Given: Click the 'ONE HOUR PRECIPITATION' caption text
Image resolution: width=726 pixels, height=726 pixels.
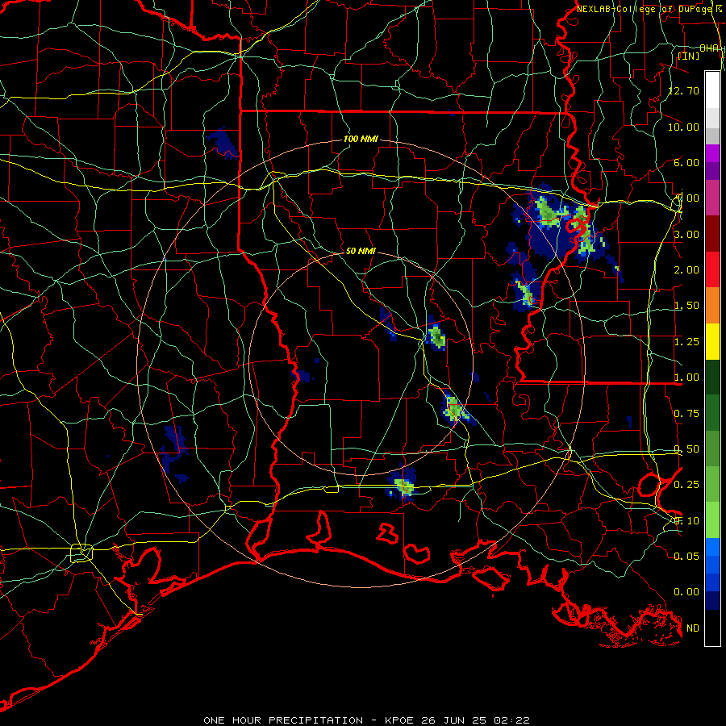Looking at the screenshot, I should point(283,720).
